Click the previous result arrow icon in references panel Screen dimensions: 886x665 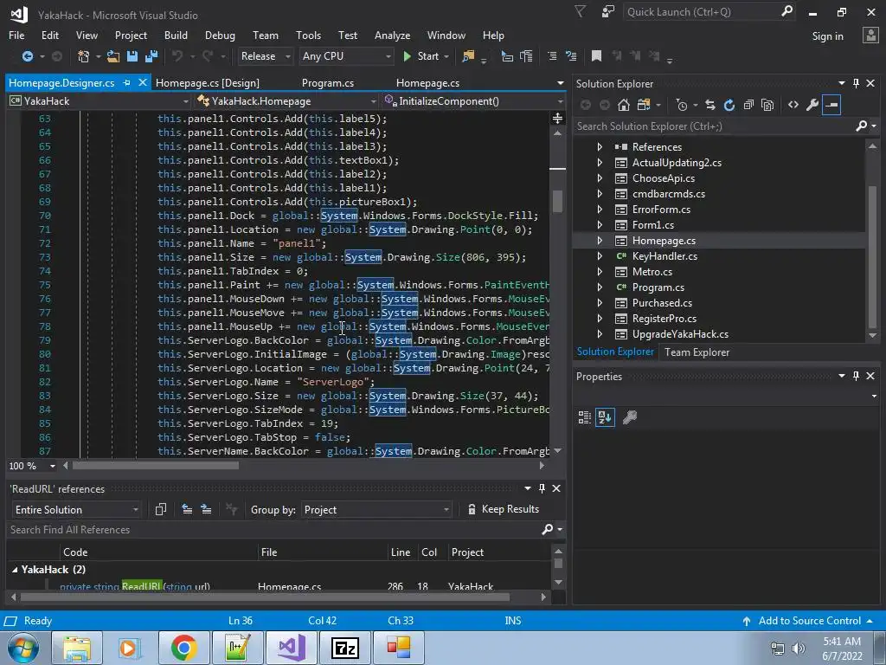187,509
